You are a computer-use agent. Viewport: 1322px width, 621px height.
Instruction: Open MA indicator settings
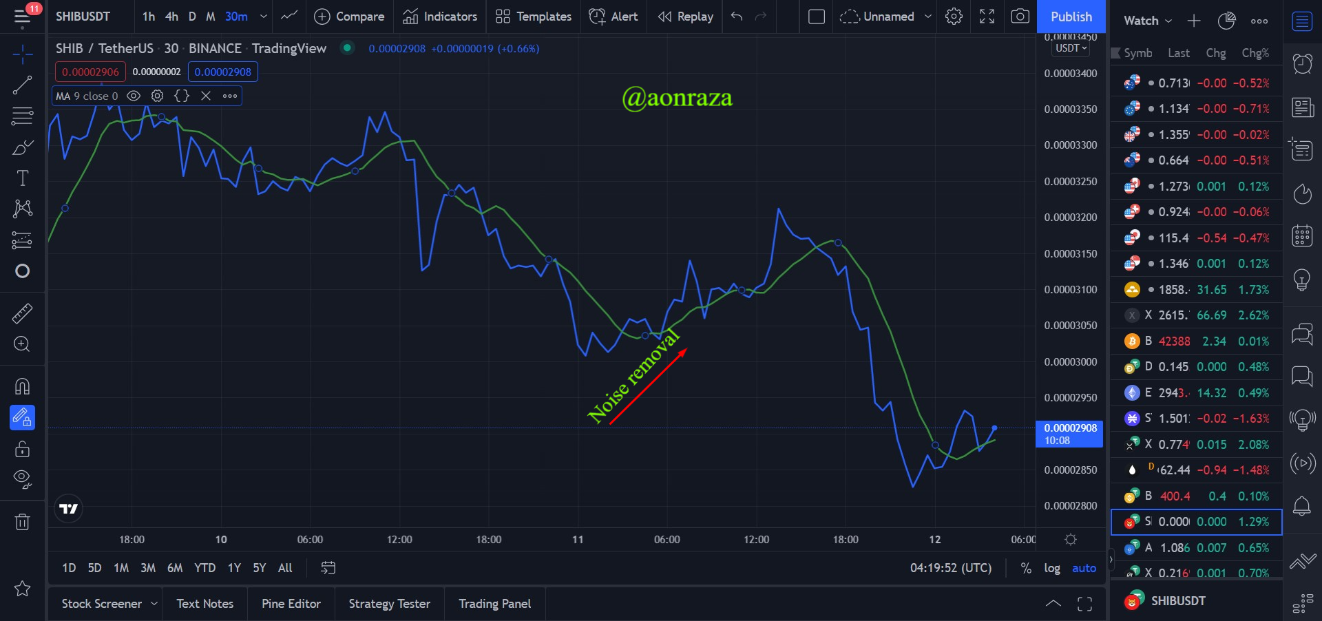158,96
